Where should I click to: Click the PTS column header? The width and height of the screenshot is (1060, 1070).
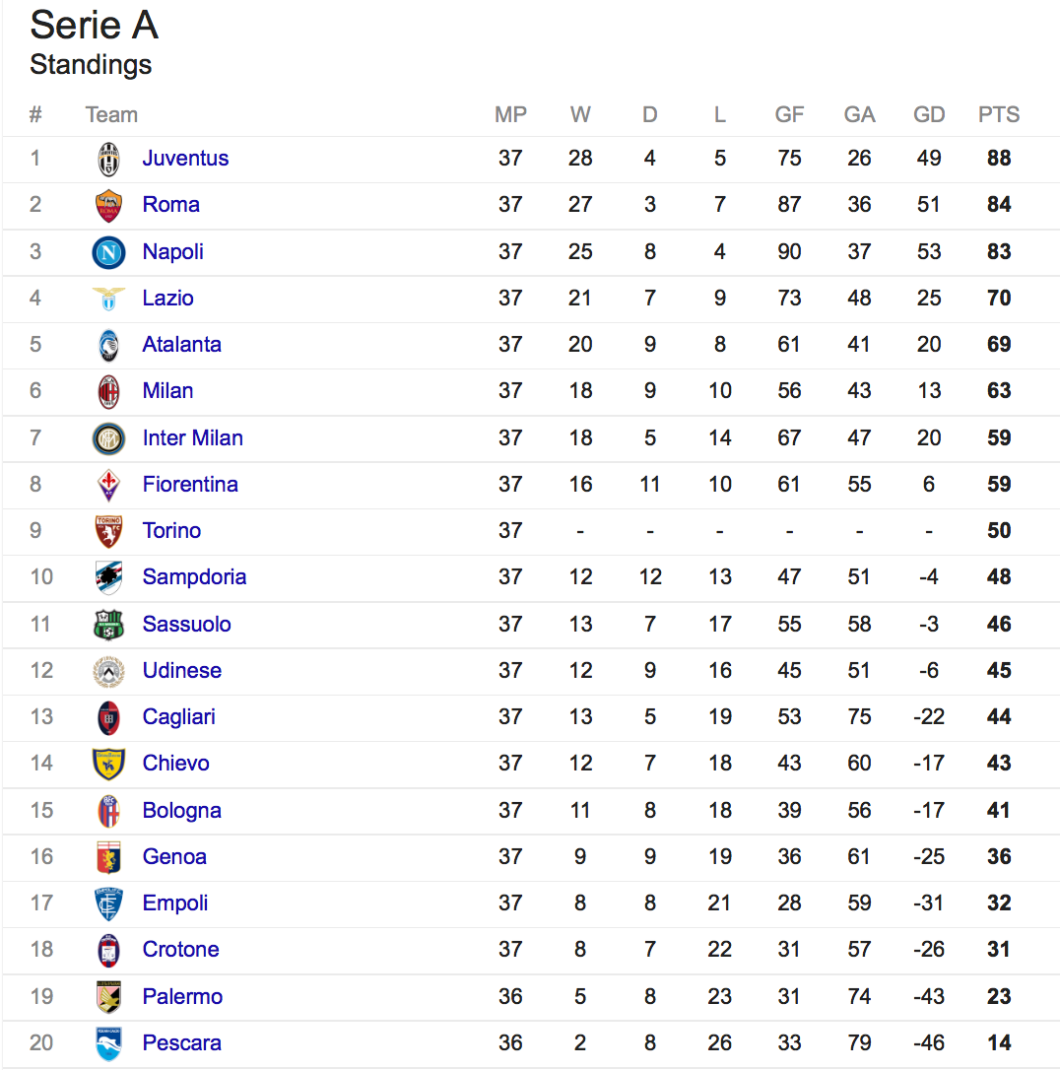999,114
